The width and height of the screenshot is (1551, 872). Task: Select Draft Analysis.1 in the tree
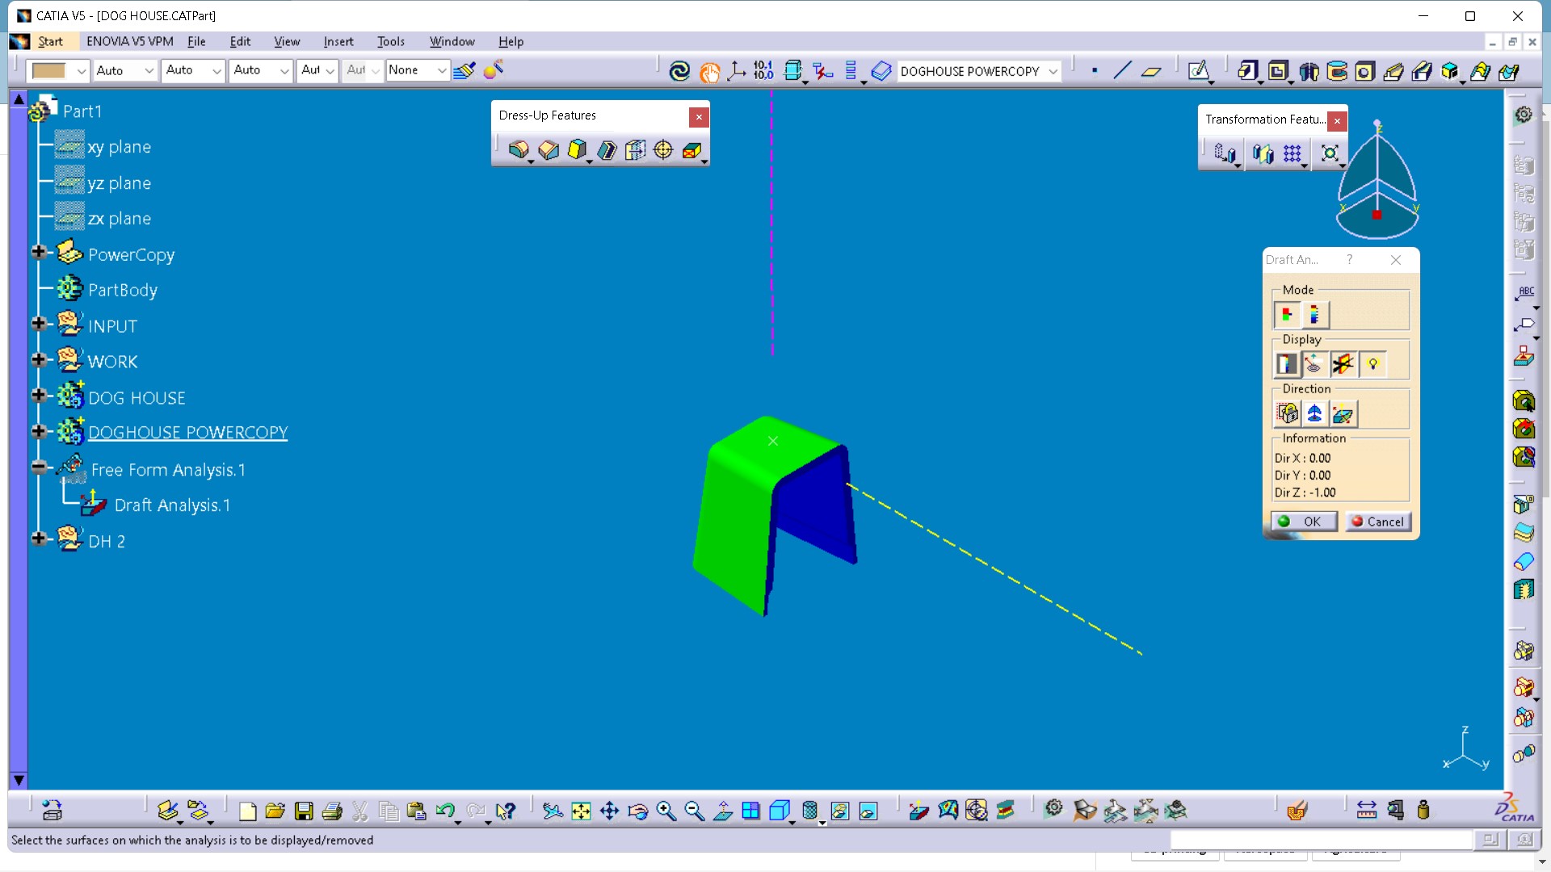[172, 505]
